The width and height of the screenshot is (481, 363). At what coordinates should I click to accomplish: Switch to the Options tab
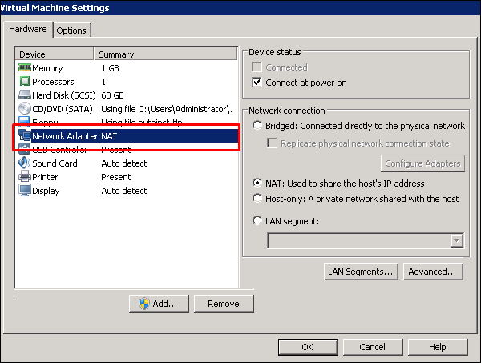[71, 30]
